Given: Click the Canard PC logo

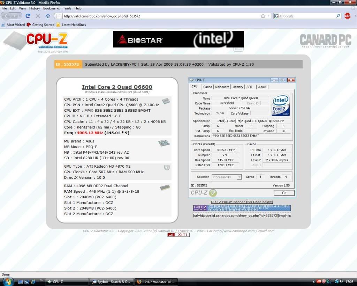Looking at the screenshot, I should pos(326,41).
